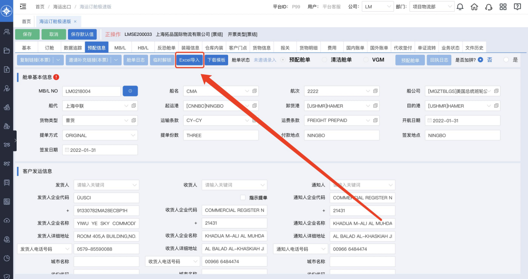
Task: Click the popup icon next to 船名 field
Action: click(255, 91)
